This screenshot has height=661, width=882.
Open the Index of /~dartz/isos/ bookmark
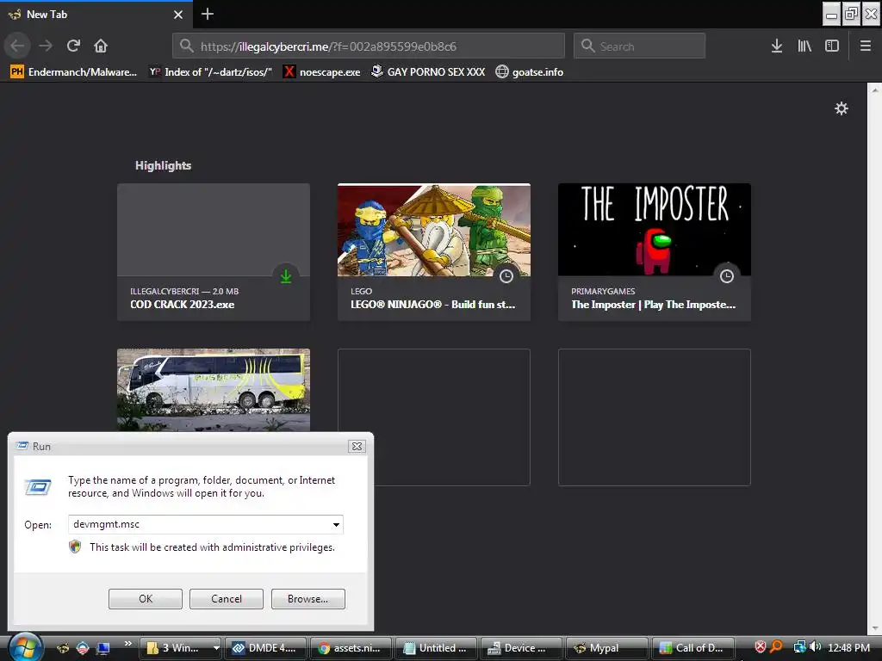pos(211,72)
